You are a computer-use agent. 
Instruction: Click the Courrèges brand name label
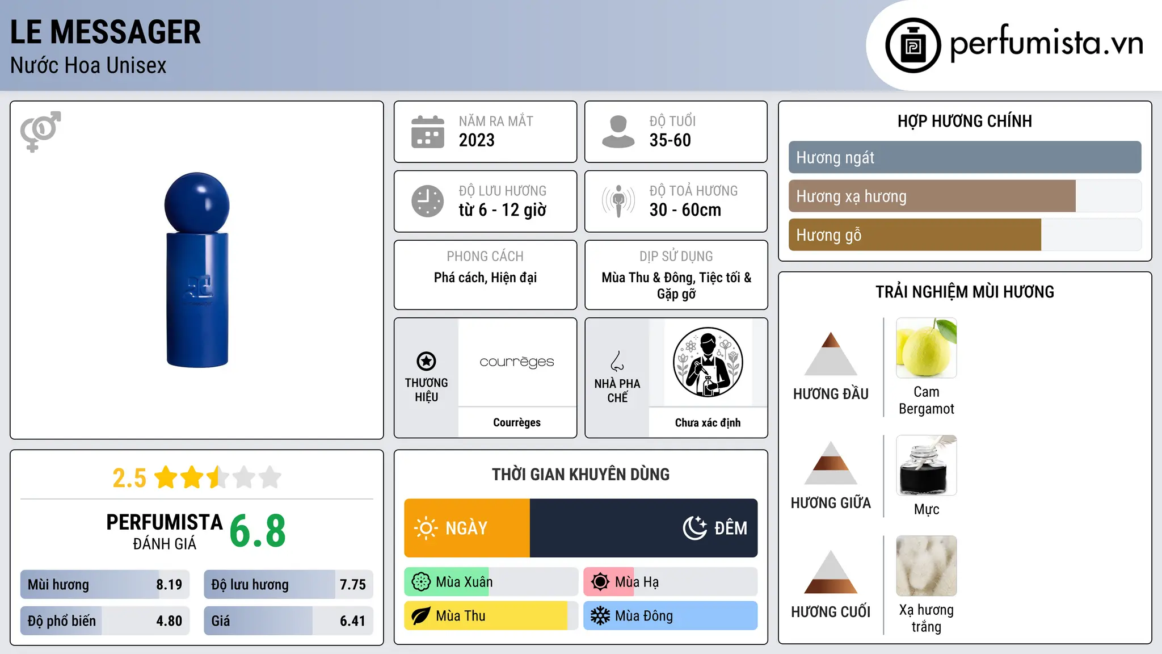coord(517,422)
